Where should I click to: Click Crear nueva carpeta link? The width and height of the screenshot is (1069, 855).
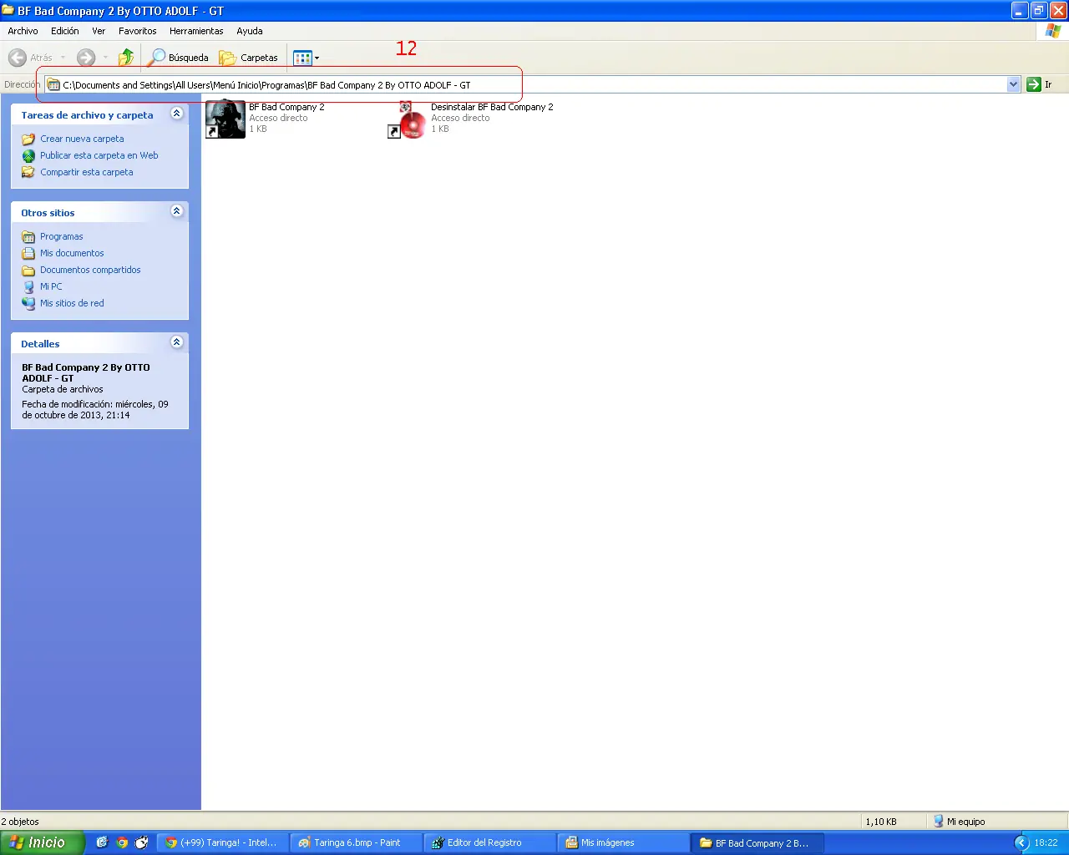tap(82, 139)
